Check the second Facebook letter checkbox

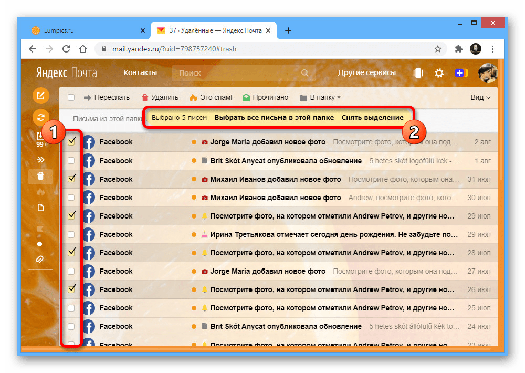pos(72,160)
